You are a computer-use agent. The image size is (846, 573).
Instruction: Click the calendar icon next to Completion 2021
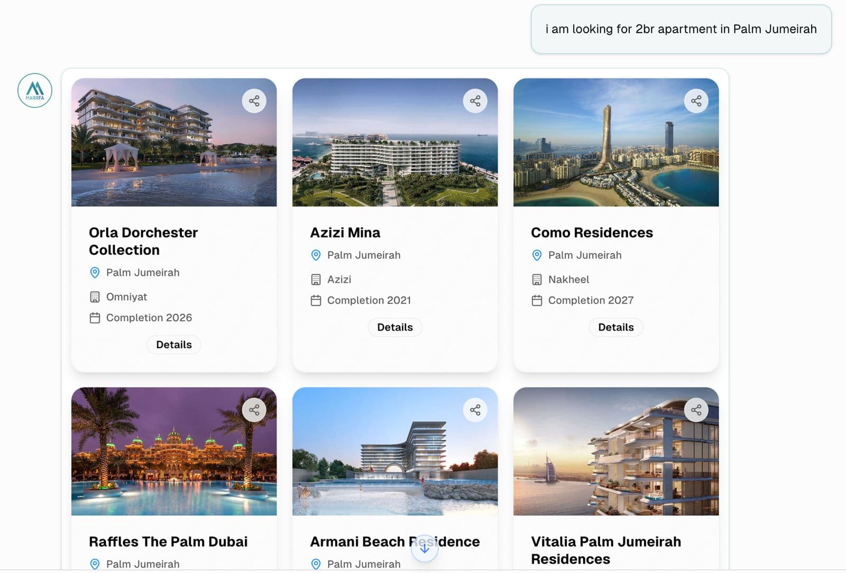tap(316, 300)
